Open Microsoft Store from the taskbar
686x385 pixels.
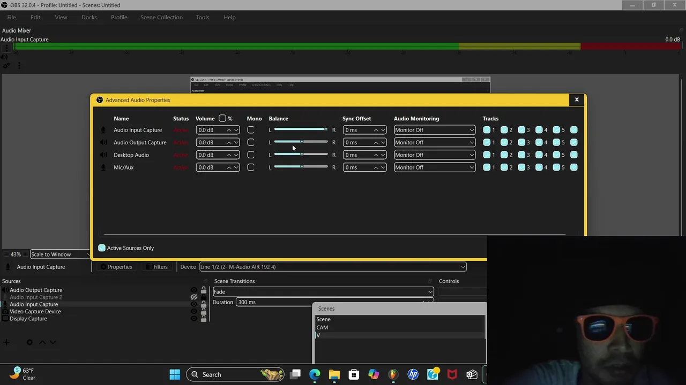coord(354,374)
